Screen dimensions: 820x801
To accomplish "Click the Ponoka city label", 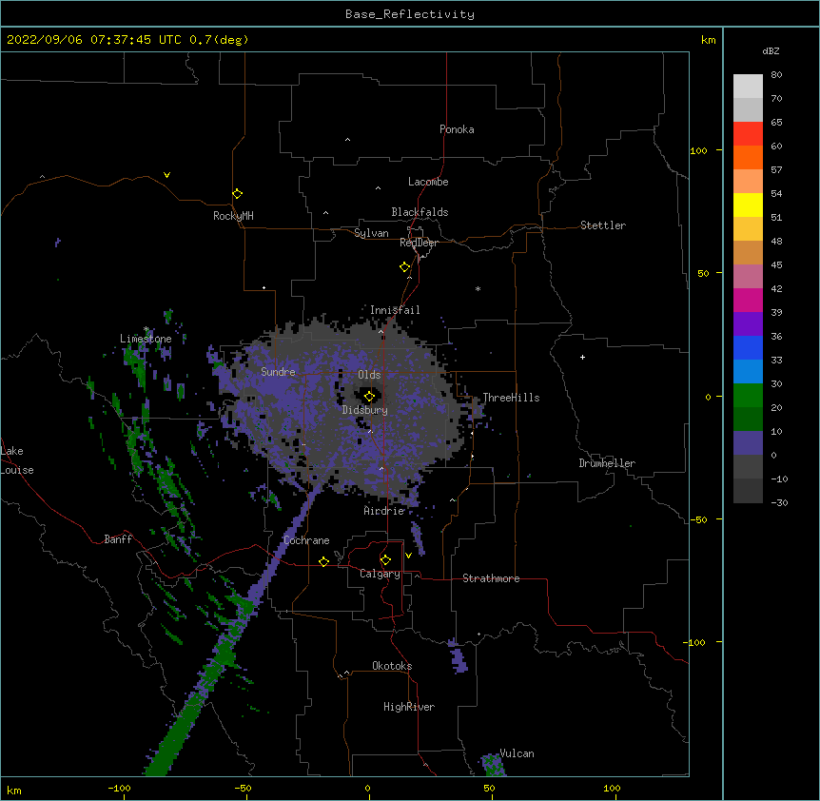I will pos(457,129).
